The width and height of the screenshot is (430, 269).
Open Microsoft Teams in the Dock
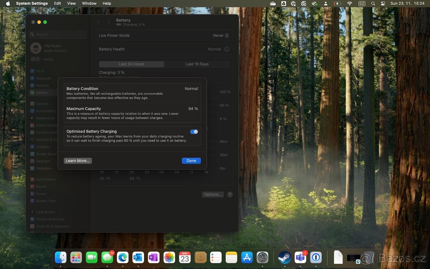(x=300, y=257)
